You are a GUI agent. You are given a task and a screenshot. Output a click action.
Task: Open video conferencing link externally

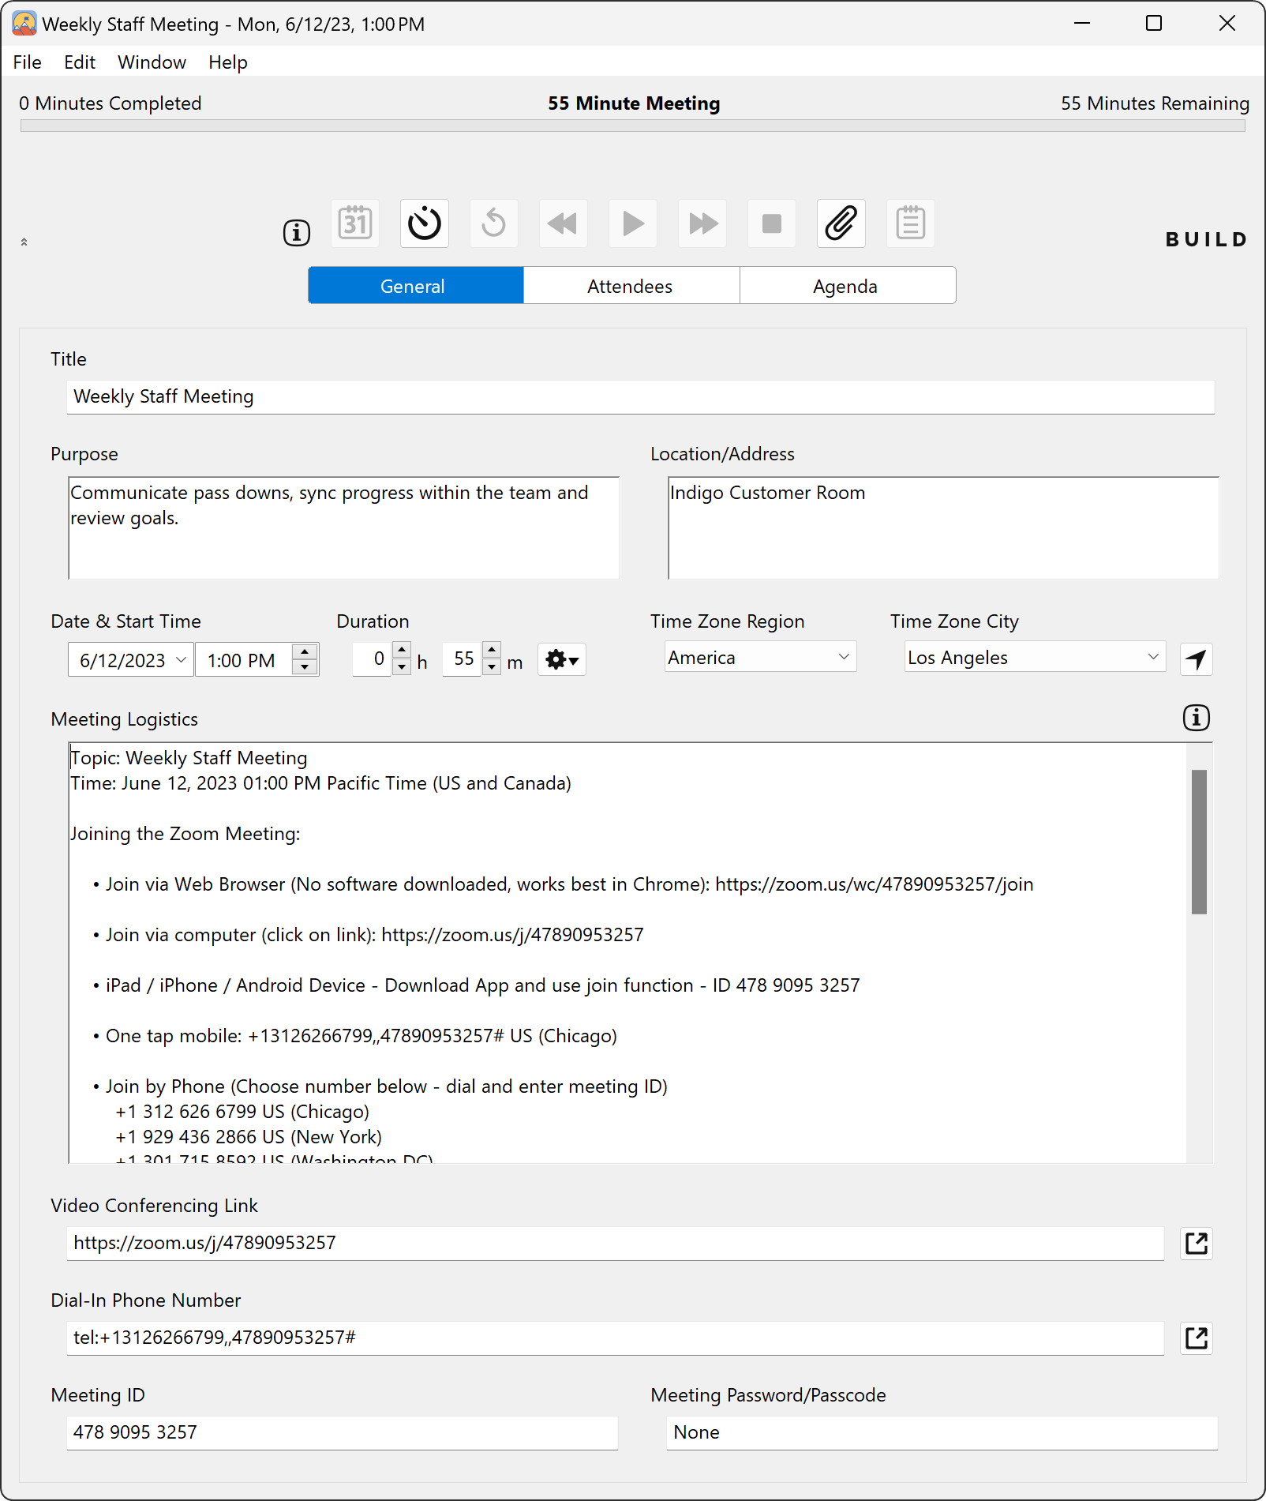[x=1197, y=1244]
